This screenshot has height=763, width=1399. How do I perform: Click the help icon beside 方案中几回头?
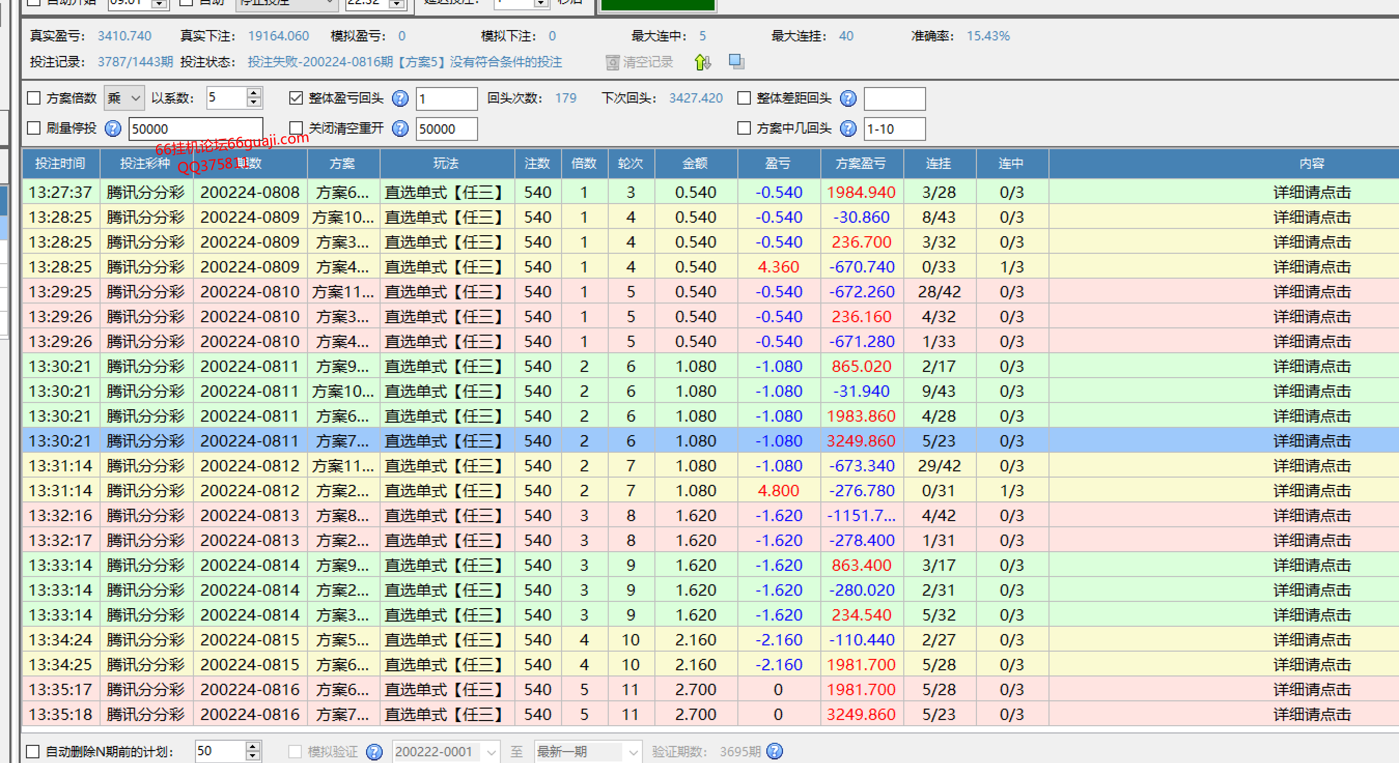point(848,128)
